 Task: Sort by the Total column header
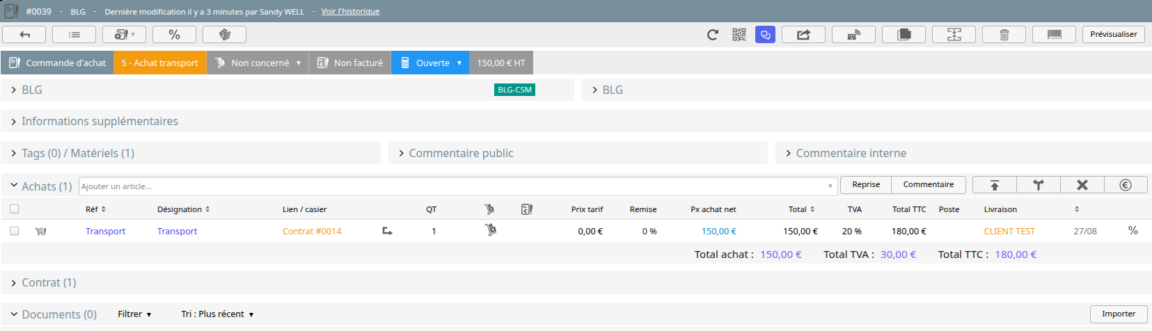coord(802,209)
